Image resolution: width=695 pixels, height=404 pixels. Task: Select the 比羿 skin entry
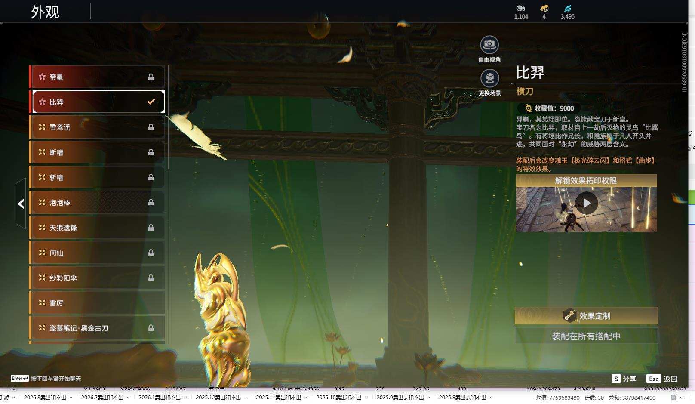coord(97,102)
